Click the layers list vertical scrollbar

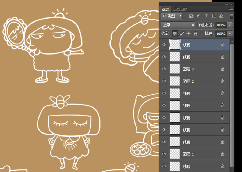pyautogui.click(x=232, y=105)
